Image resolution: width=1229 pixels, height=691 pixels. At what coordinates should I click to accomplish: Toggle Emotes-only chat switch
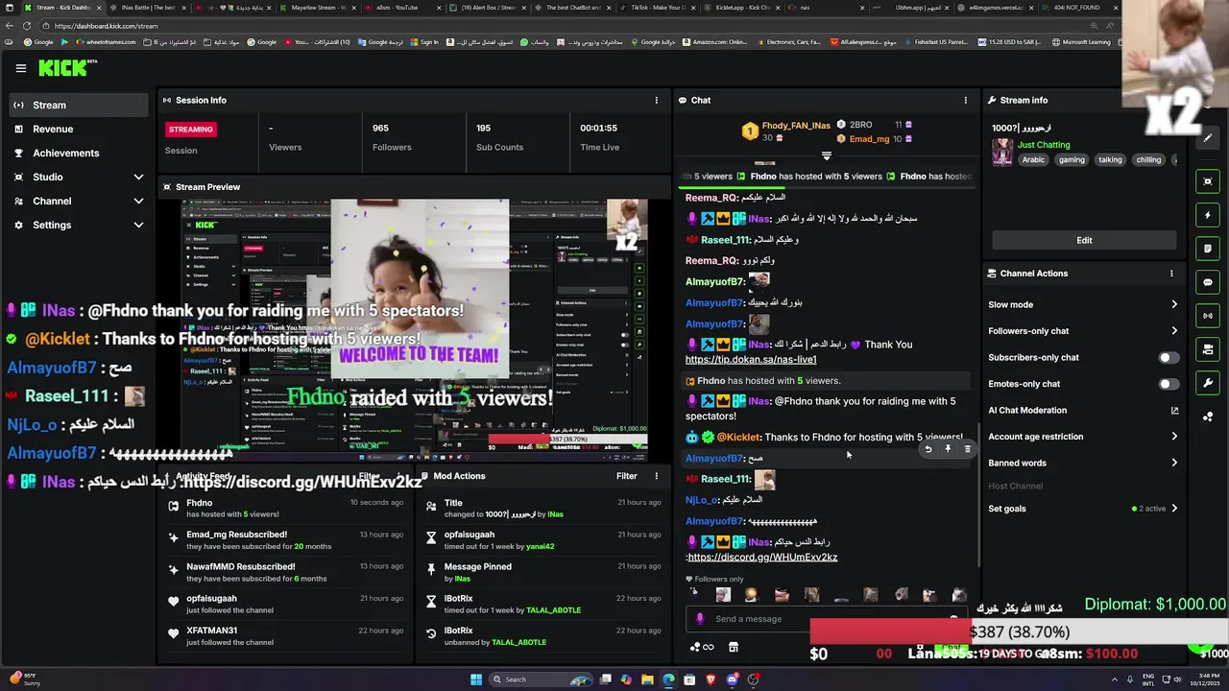[1168, 384]
